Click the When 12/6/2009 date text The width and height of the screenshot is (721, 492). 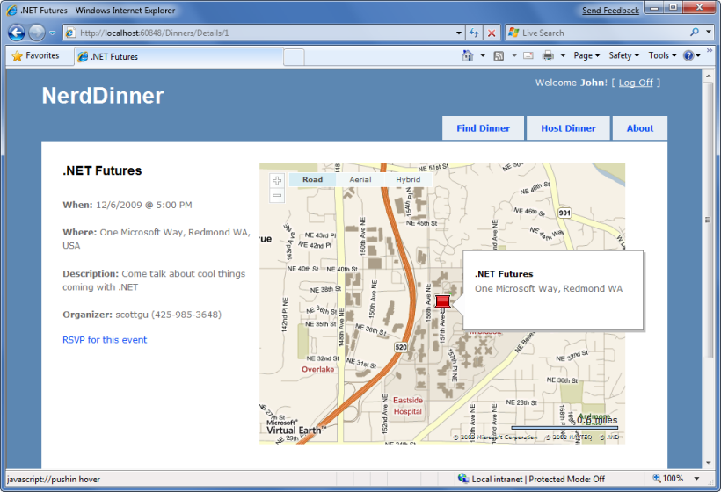click(127, 205)
